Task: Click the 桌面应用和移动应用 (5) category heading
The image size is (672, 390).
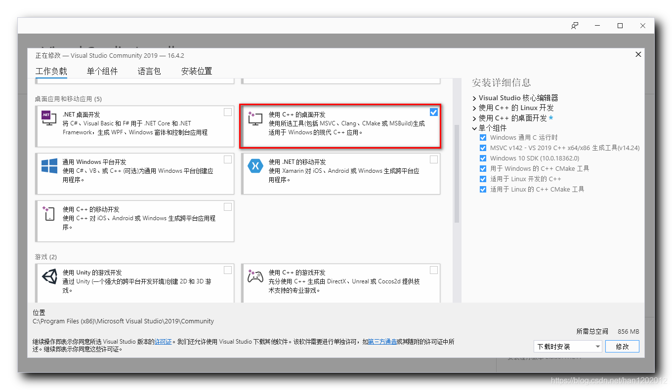Action: 68,99
